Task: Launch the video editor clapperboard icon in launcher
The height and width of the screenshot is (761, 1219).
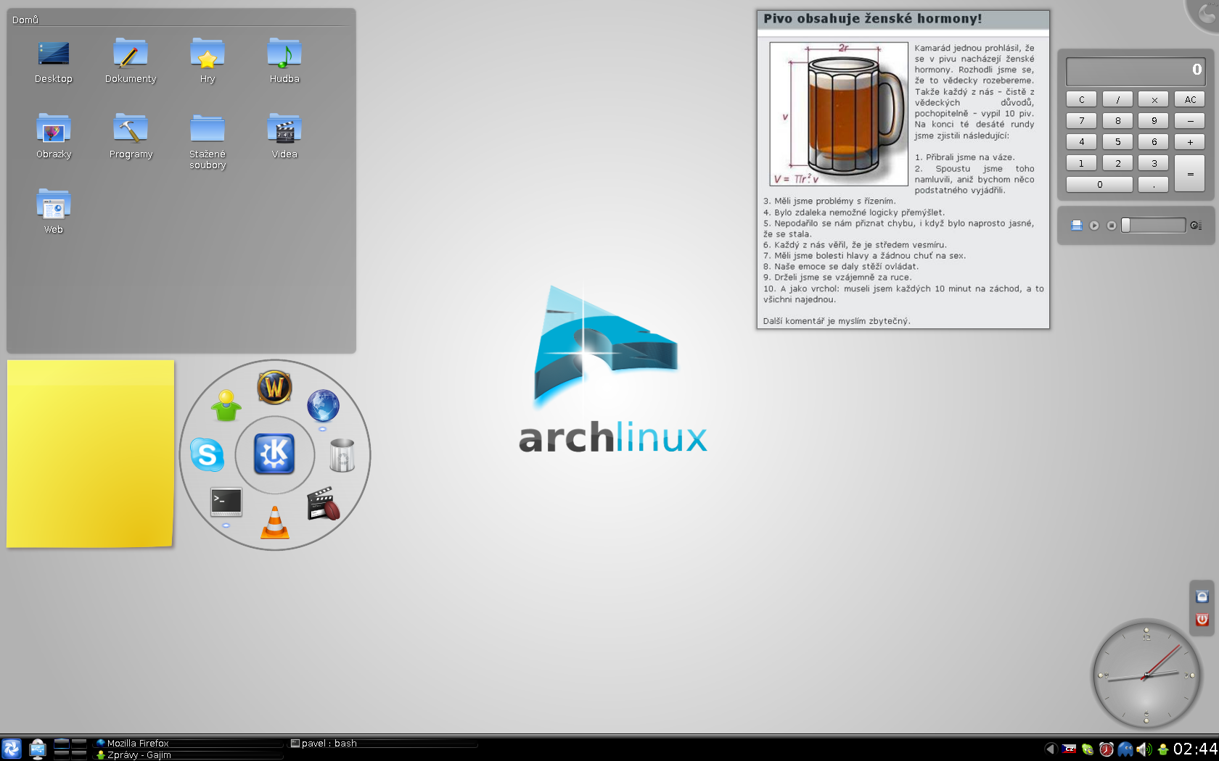Action: (324, 504)
